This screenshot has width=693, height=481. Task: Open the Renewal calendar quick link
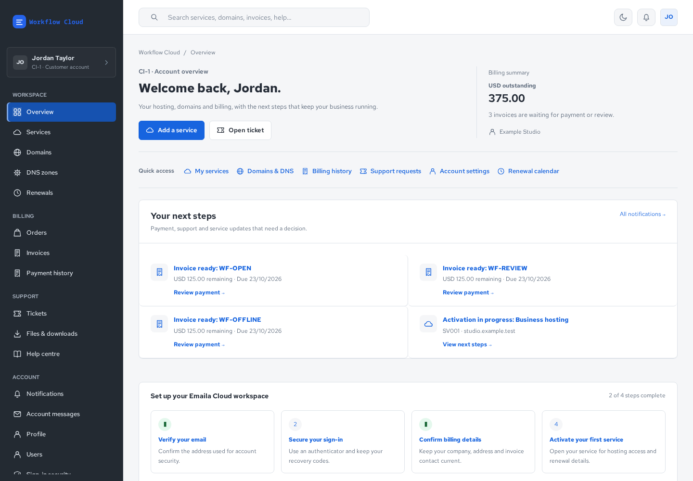[x=528, y=171]
